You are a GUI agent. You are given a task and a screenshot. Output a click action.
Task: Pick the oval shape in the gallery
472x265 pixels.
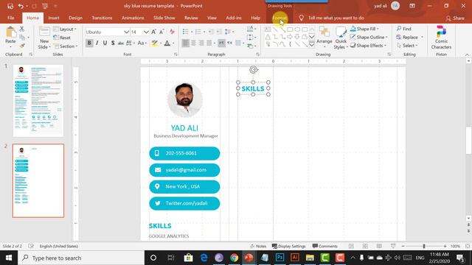(297, 29)
